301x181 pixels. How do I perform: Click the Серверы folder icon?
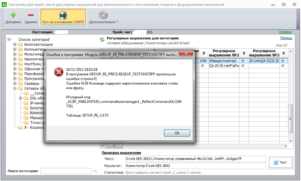(x=20, y=83)
